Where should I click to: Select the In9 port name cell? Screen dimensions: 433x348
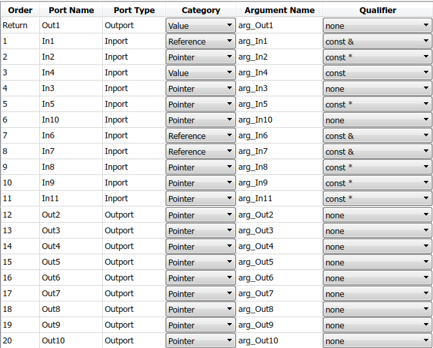pyautogui.click(x=71, y=183)
